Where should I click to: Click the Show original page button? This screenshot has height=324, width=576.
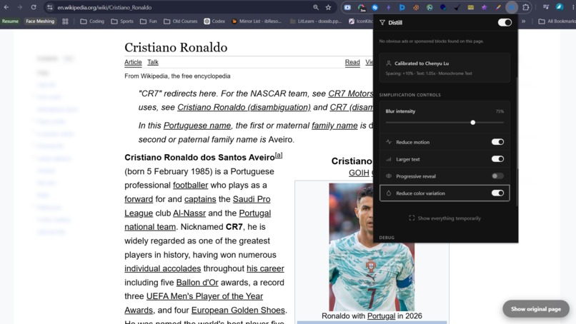pyautogui.click(x=536, y=309)
